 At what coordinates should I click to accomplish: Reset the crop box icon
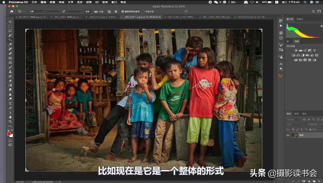click(x=186, y=11)
